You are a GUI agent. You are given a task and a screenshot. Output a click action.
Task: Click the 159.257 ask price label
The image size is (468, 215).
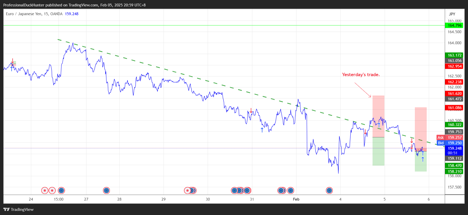pyautogui.click(x=455, y=138)
